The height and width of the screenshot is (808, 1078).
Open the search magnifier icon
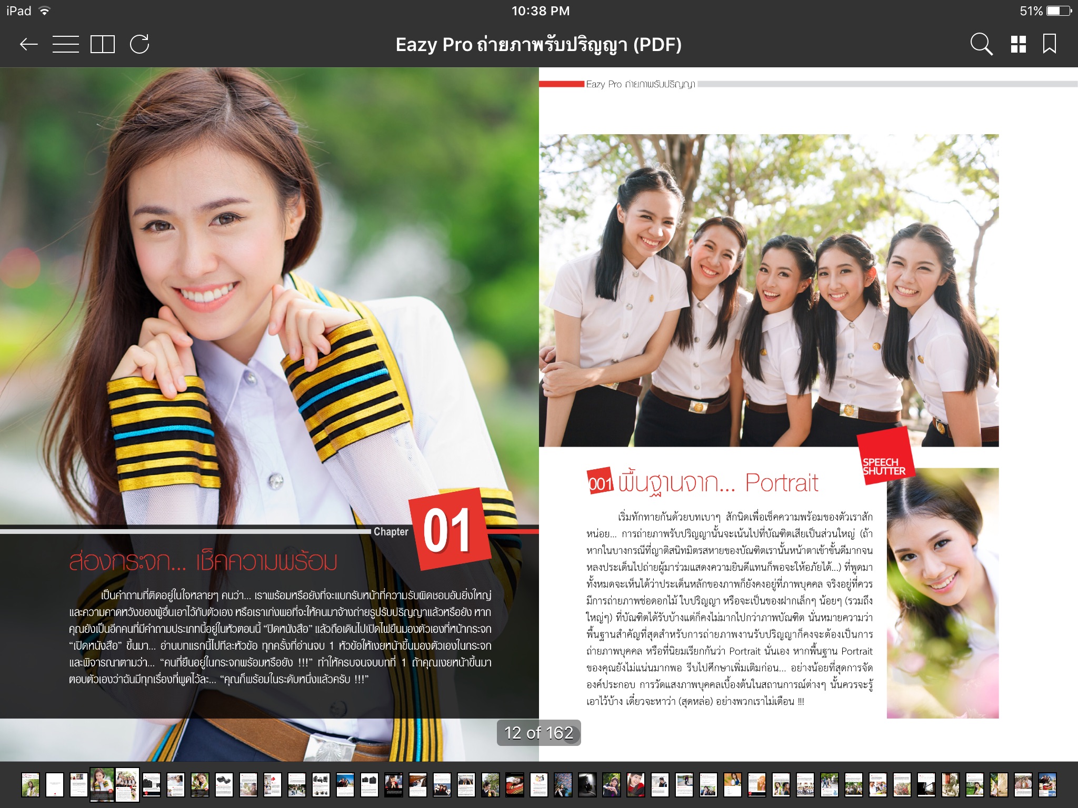(x=981, y=44)
